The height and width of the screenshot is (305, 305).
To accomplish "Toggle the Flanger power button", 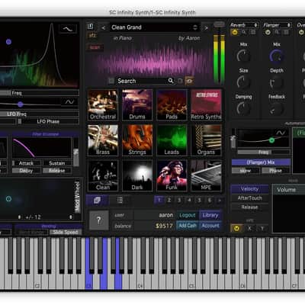I will pos(268,32).
